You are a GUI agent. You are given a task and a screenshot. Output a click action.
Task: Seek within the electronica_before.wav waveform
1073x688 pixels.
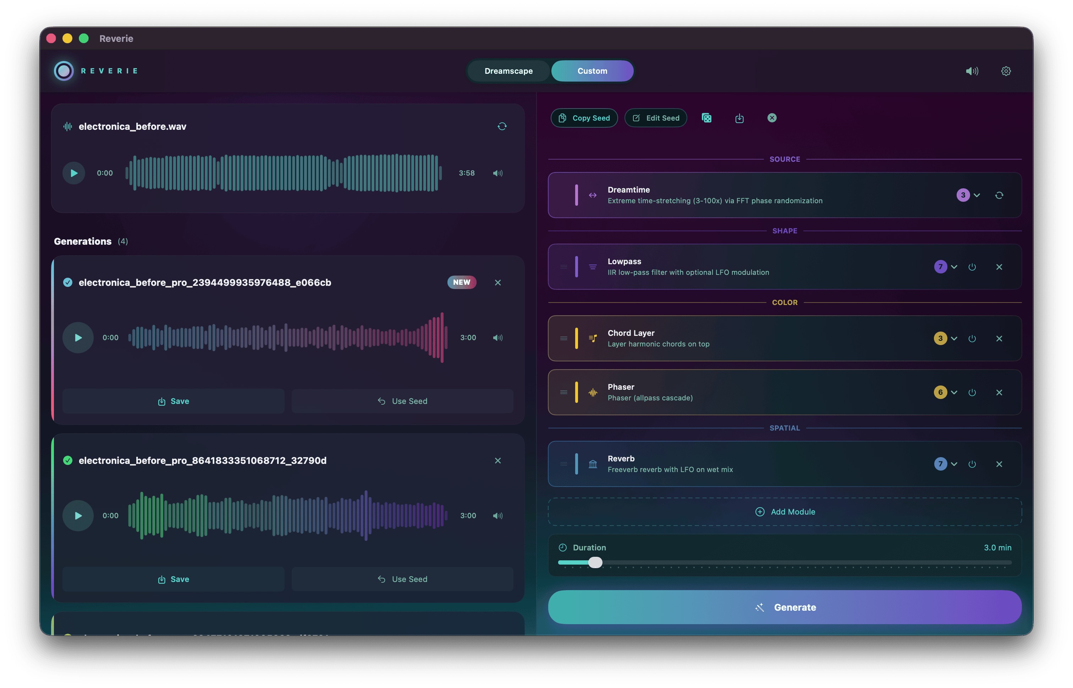(284, 173)
